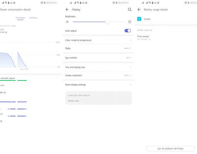Open the Simple mode link
This screenshot has width=197, height=154.
pyautogui.click(x=73, y=101)
